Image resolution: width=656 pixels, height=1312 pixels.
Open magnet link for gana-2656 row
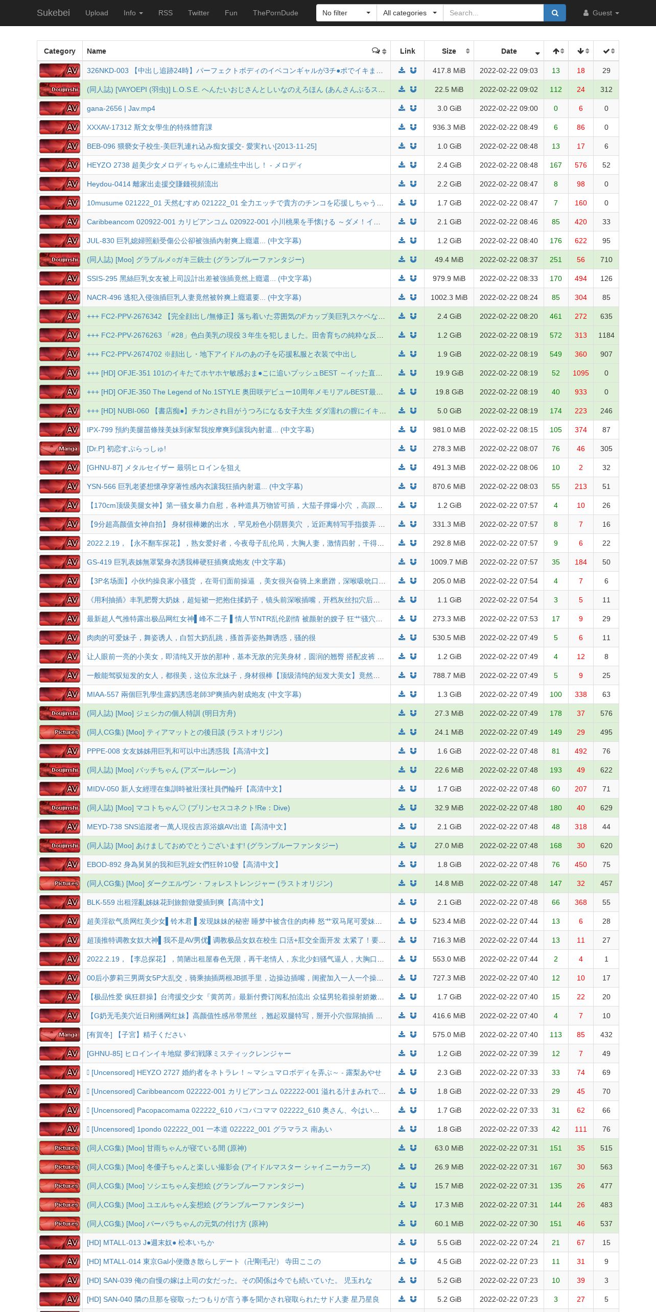point(413,108)
